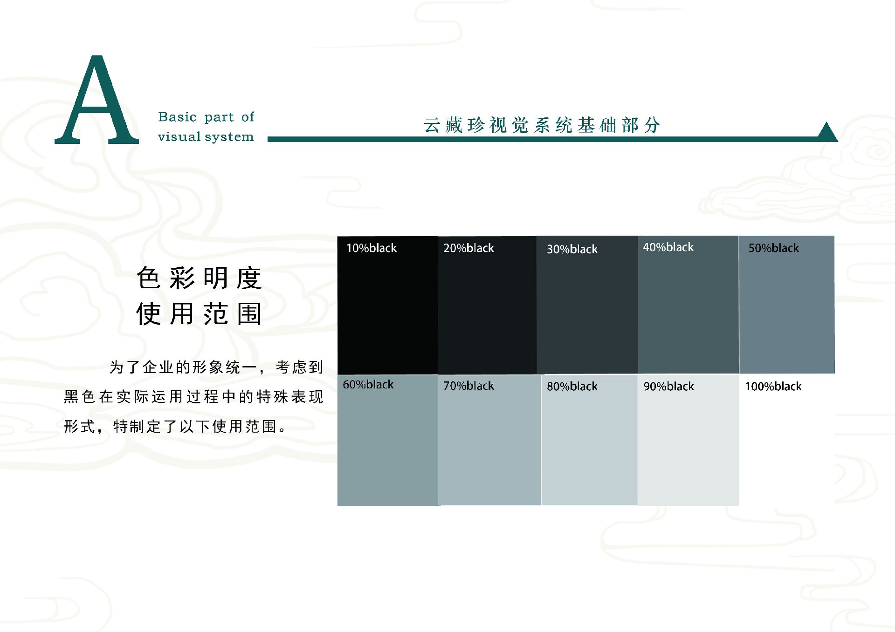Click the green horizontal header line
The image size is (895, 632).
click(x=513, y=139)
